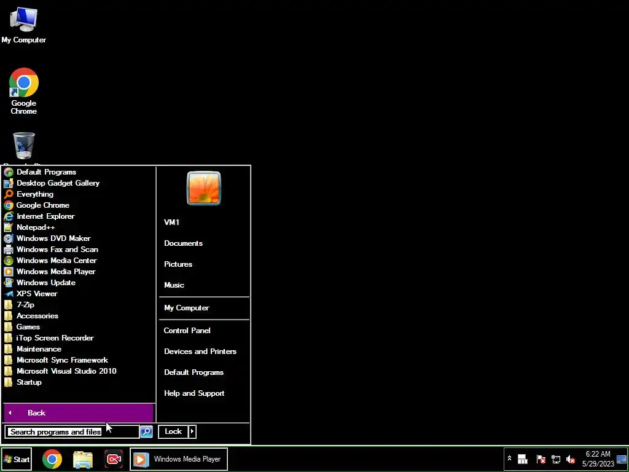Screen dimensions: 629x472
Task: Click the user account flower picture
Action: click(x=204, y=188)
